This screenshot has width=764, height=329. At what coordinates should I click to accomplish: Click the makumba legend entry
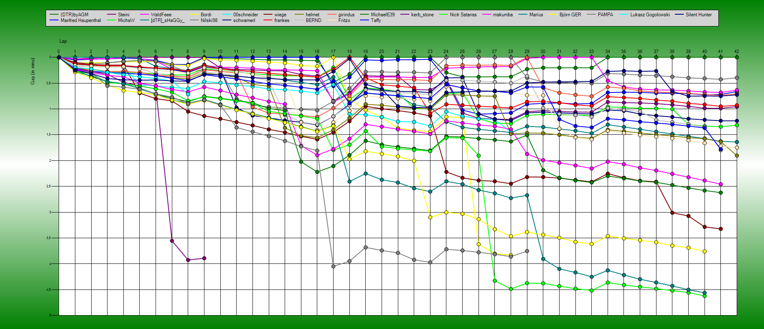pos(503,15)
